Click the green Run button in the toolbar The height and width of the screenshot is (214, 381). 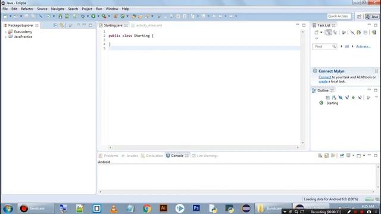(93, 16)
